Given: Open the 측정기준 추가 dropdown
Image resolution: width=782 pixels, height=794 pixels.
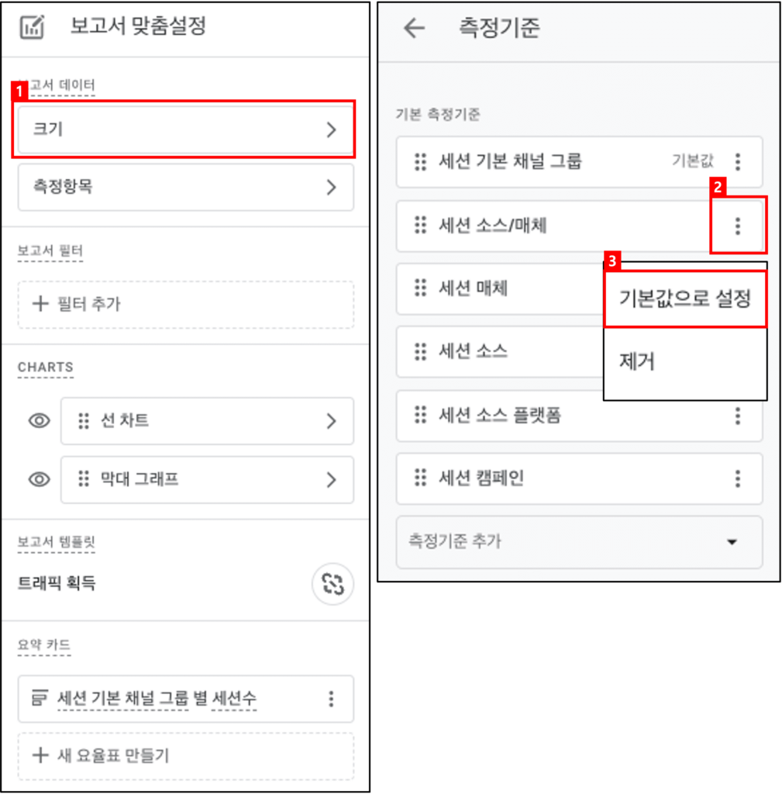Looking at the screenshot, I should (x=579, y=542).
